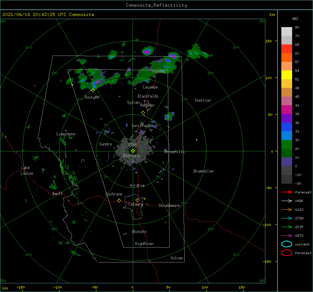Click the red 65 dBZ color swatch
The image size is (313, 292).
click(x=287, y=49)
